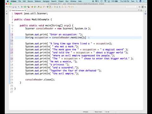
Task: Open the Source menu
Action: click(x=30, y=1)
